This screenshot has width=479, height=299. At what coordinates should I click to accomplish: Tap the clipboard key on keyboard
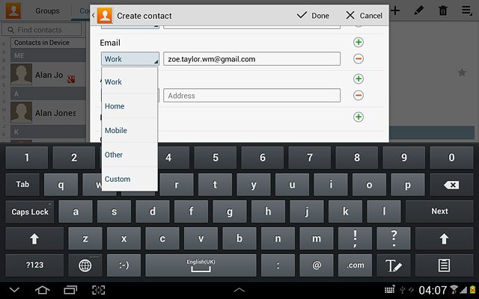point(444,265)
